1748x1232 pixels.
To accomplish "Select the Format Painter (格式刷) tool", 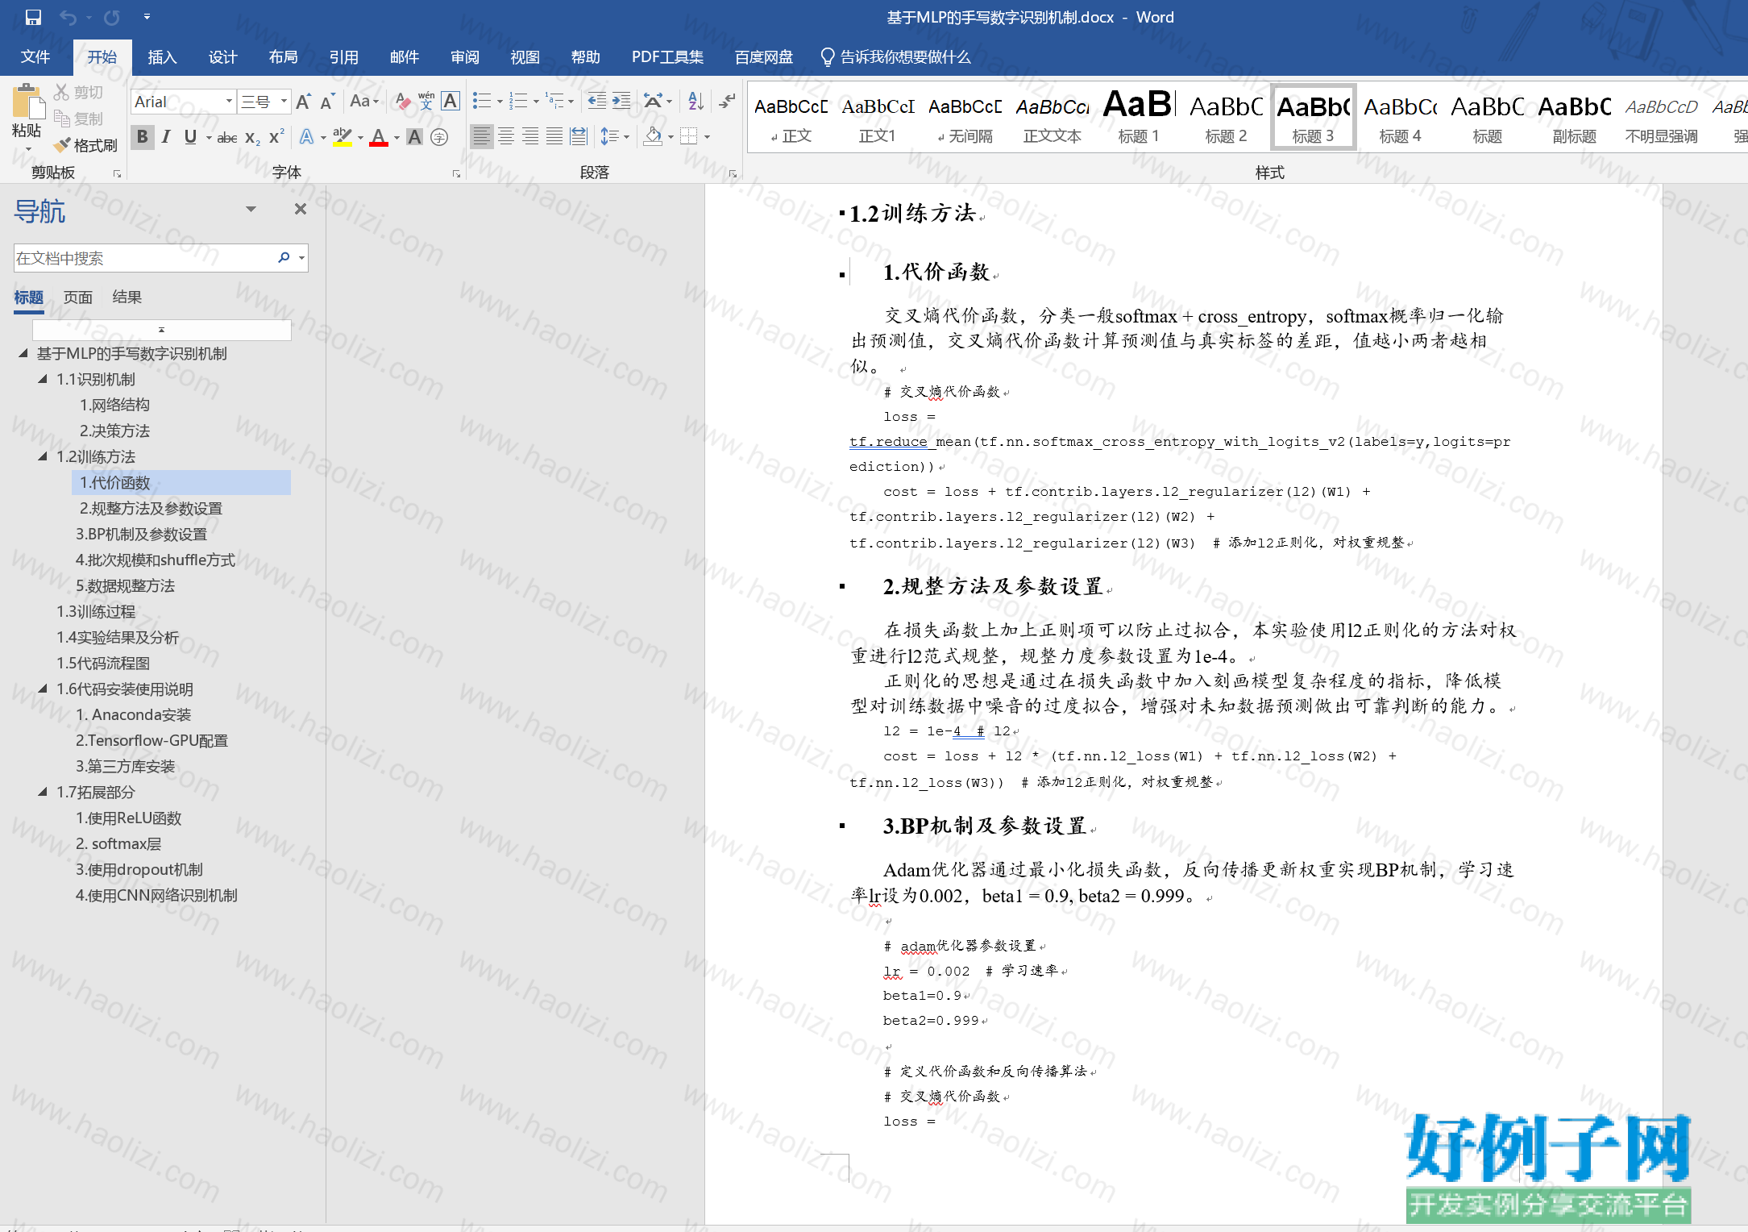I will click(85, 145).
